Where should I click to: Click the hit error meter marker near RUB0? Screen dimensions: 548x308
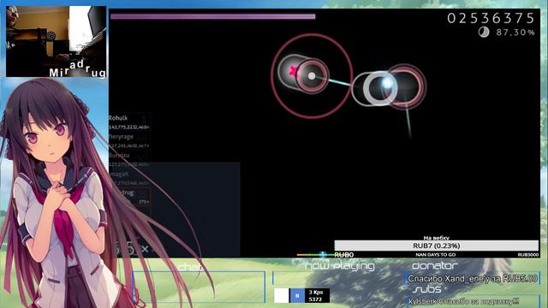pos(323,254)
